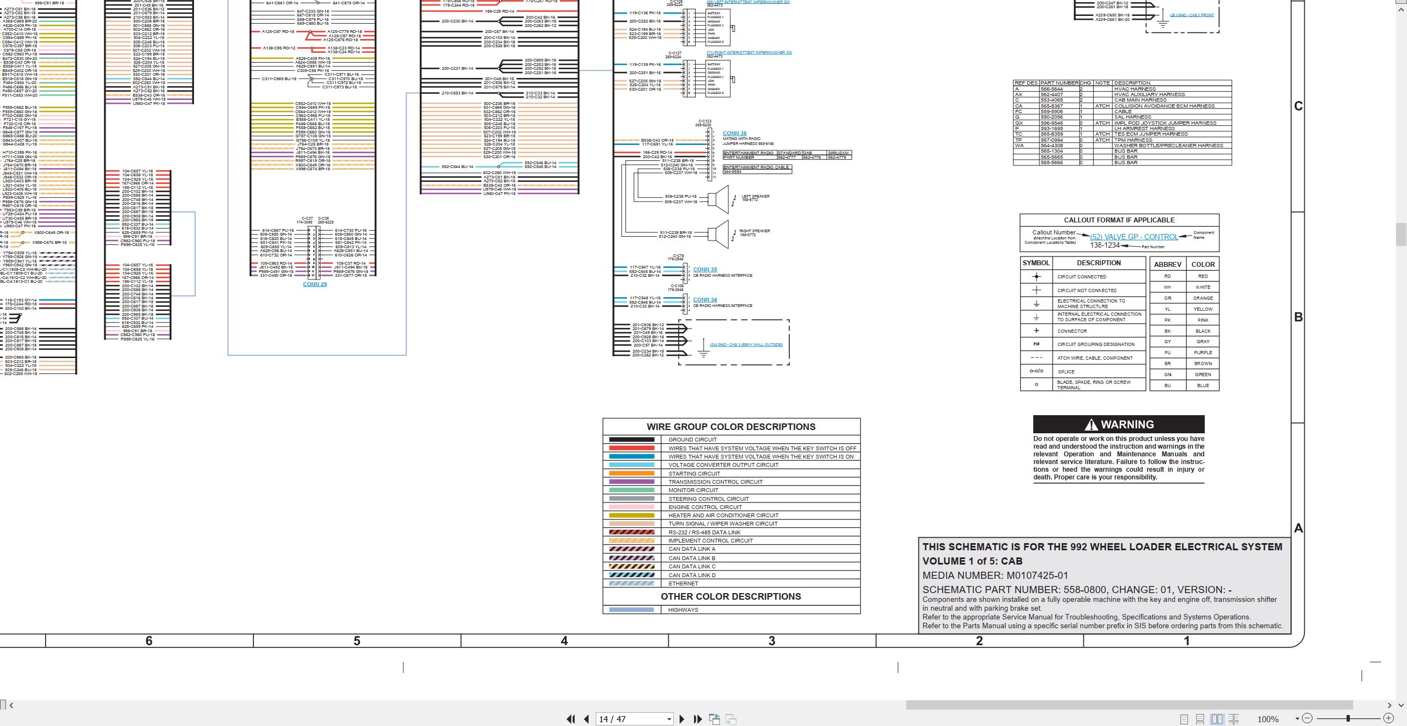Switch to single page view

click(1184, 719)
